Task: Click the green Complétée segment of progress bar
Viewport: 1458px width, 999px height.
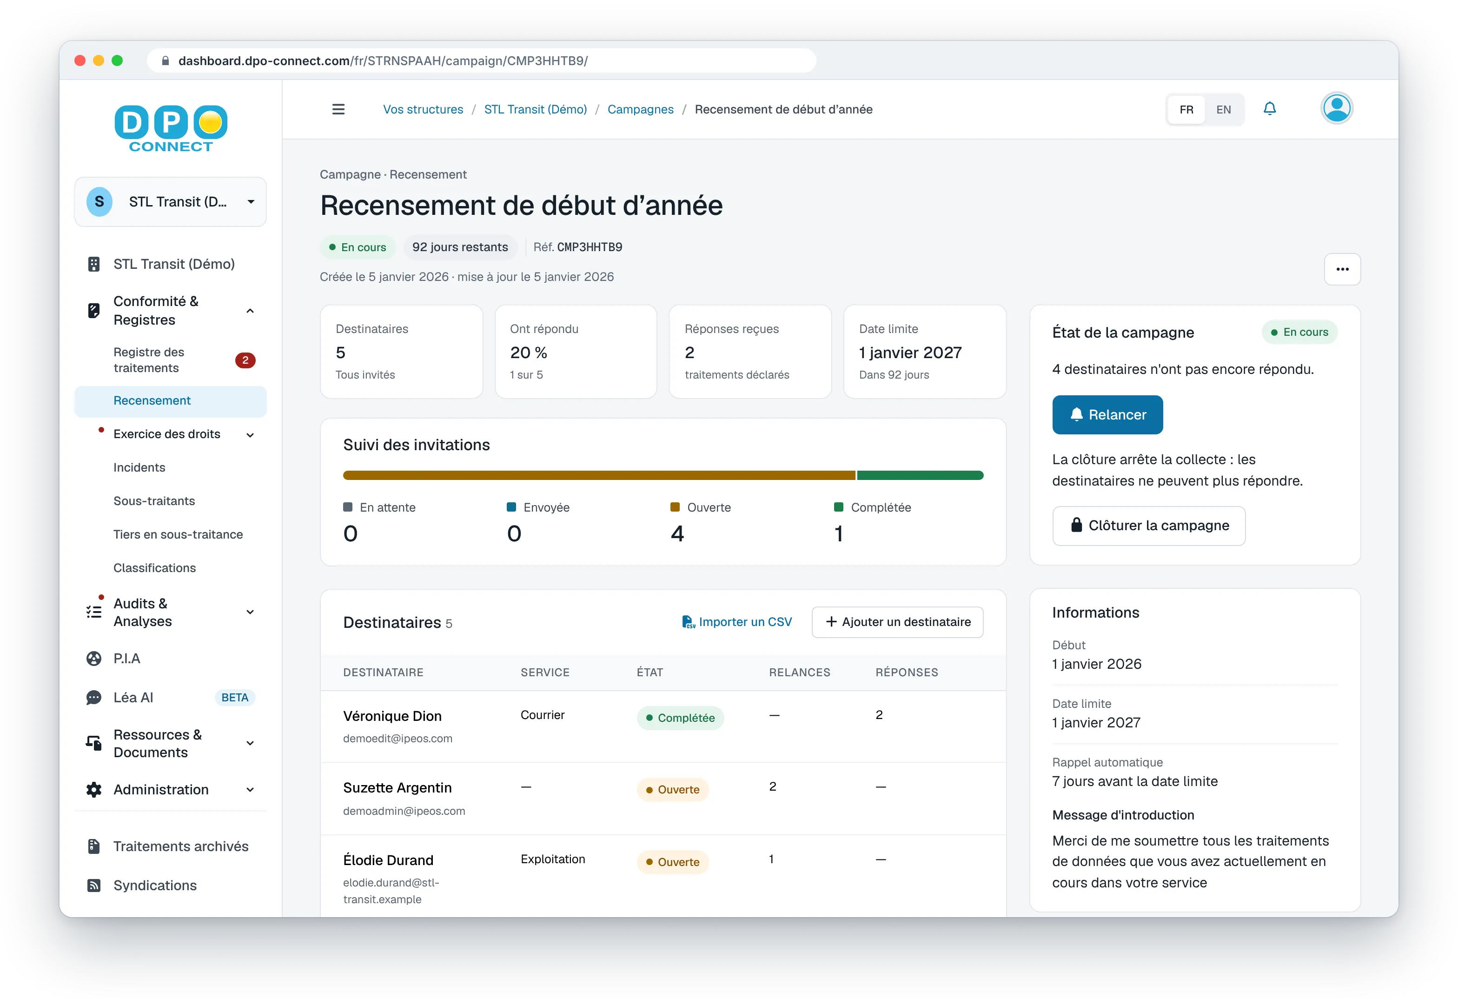Action: [x=920, y=475]
